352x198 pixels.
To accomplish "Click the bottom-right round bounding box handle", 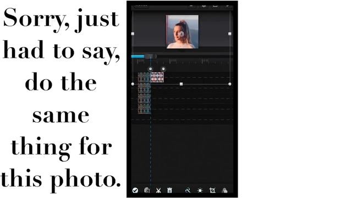I will 230,84.
